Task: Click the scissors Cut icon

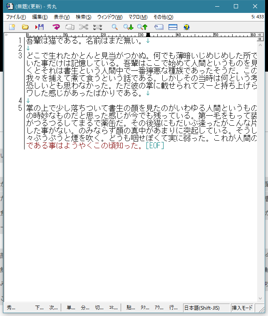Action: [x=84, y=27]
